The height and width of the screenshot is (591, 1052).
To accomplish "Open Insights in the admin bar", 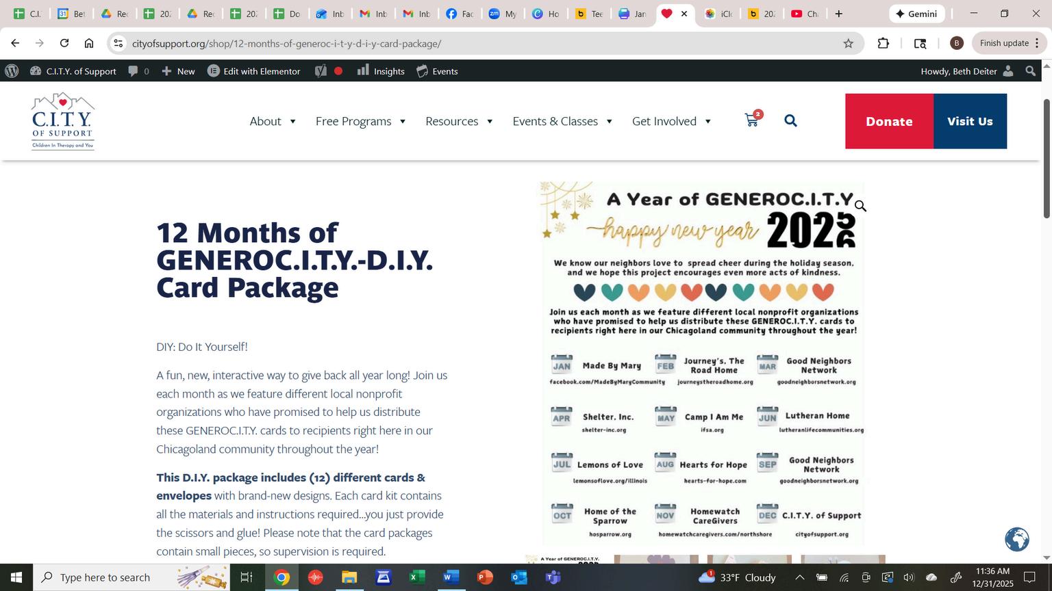I will tap(381, 71).
